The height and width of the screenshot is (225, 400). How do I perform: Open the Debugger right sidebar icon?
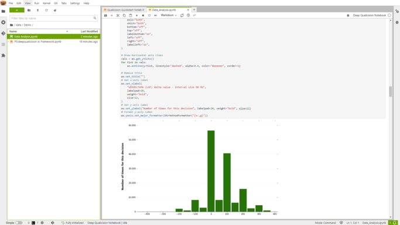(397, 22)
